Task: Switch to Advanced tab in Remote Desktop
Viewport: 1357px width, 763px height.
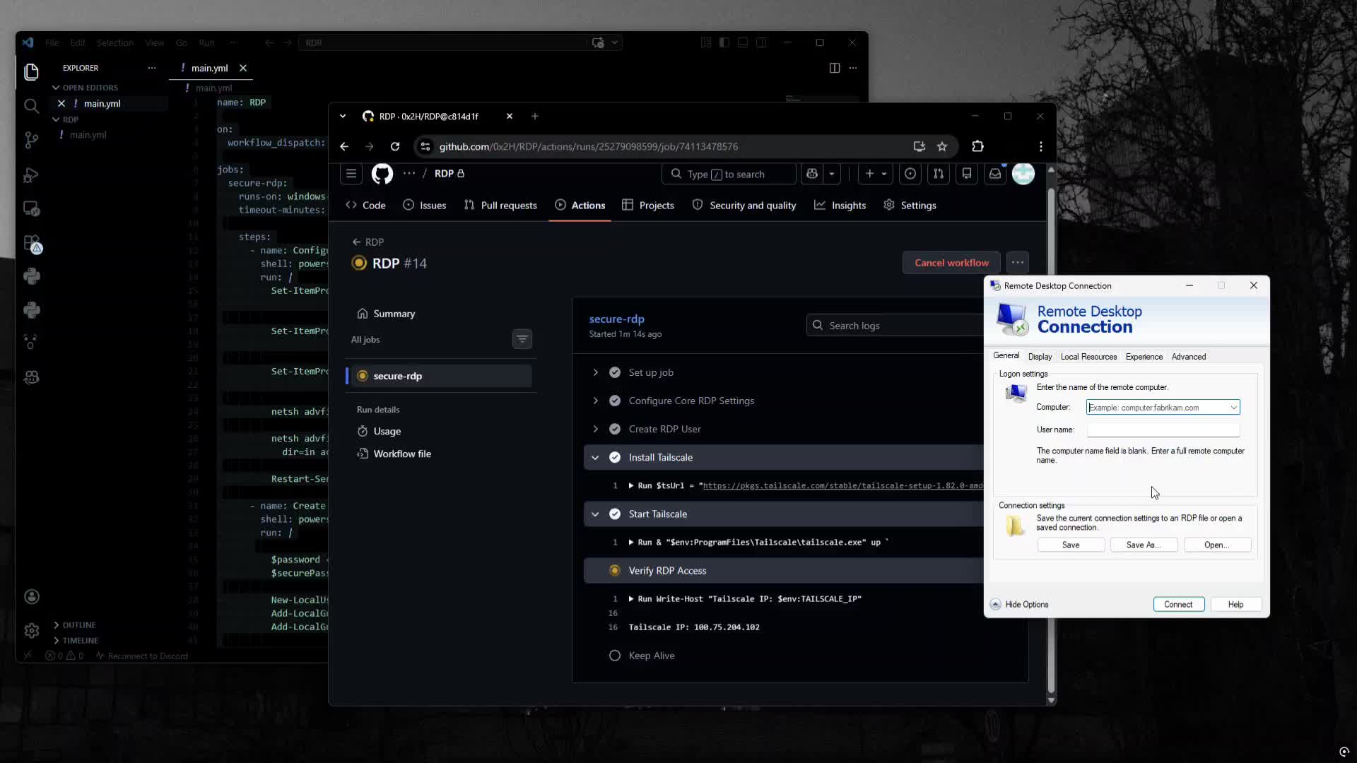Action: pos(1189,357)
